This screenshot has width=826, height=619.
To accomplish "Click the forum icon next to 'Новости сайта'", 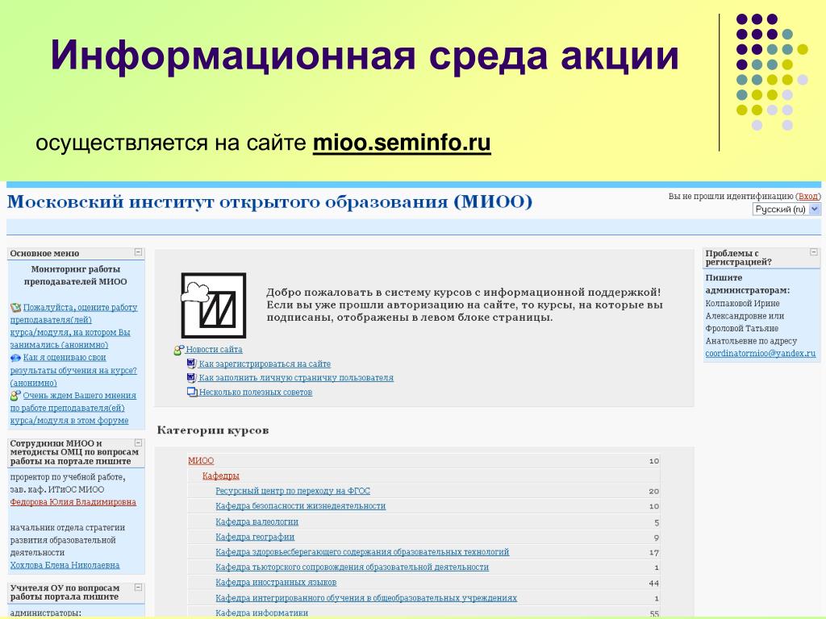I will [178, 350].
